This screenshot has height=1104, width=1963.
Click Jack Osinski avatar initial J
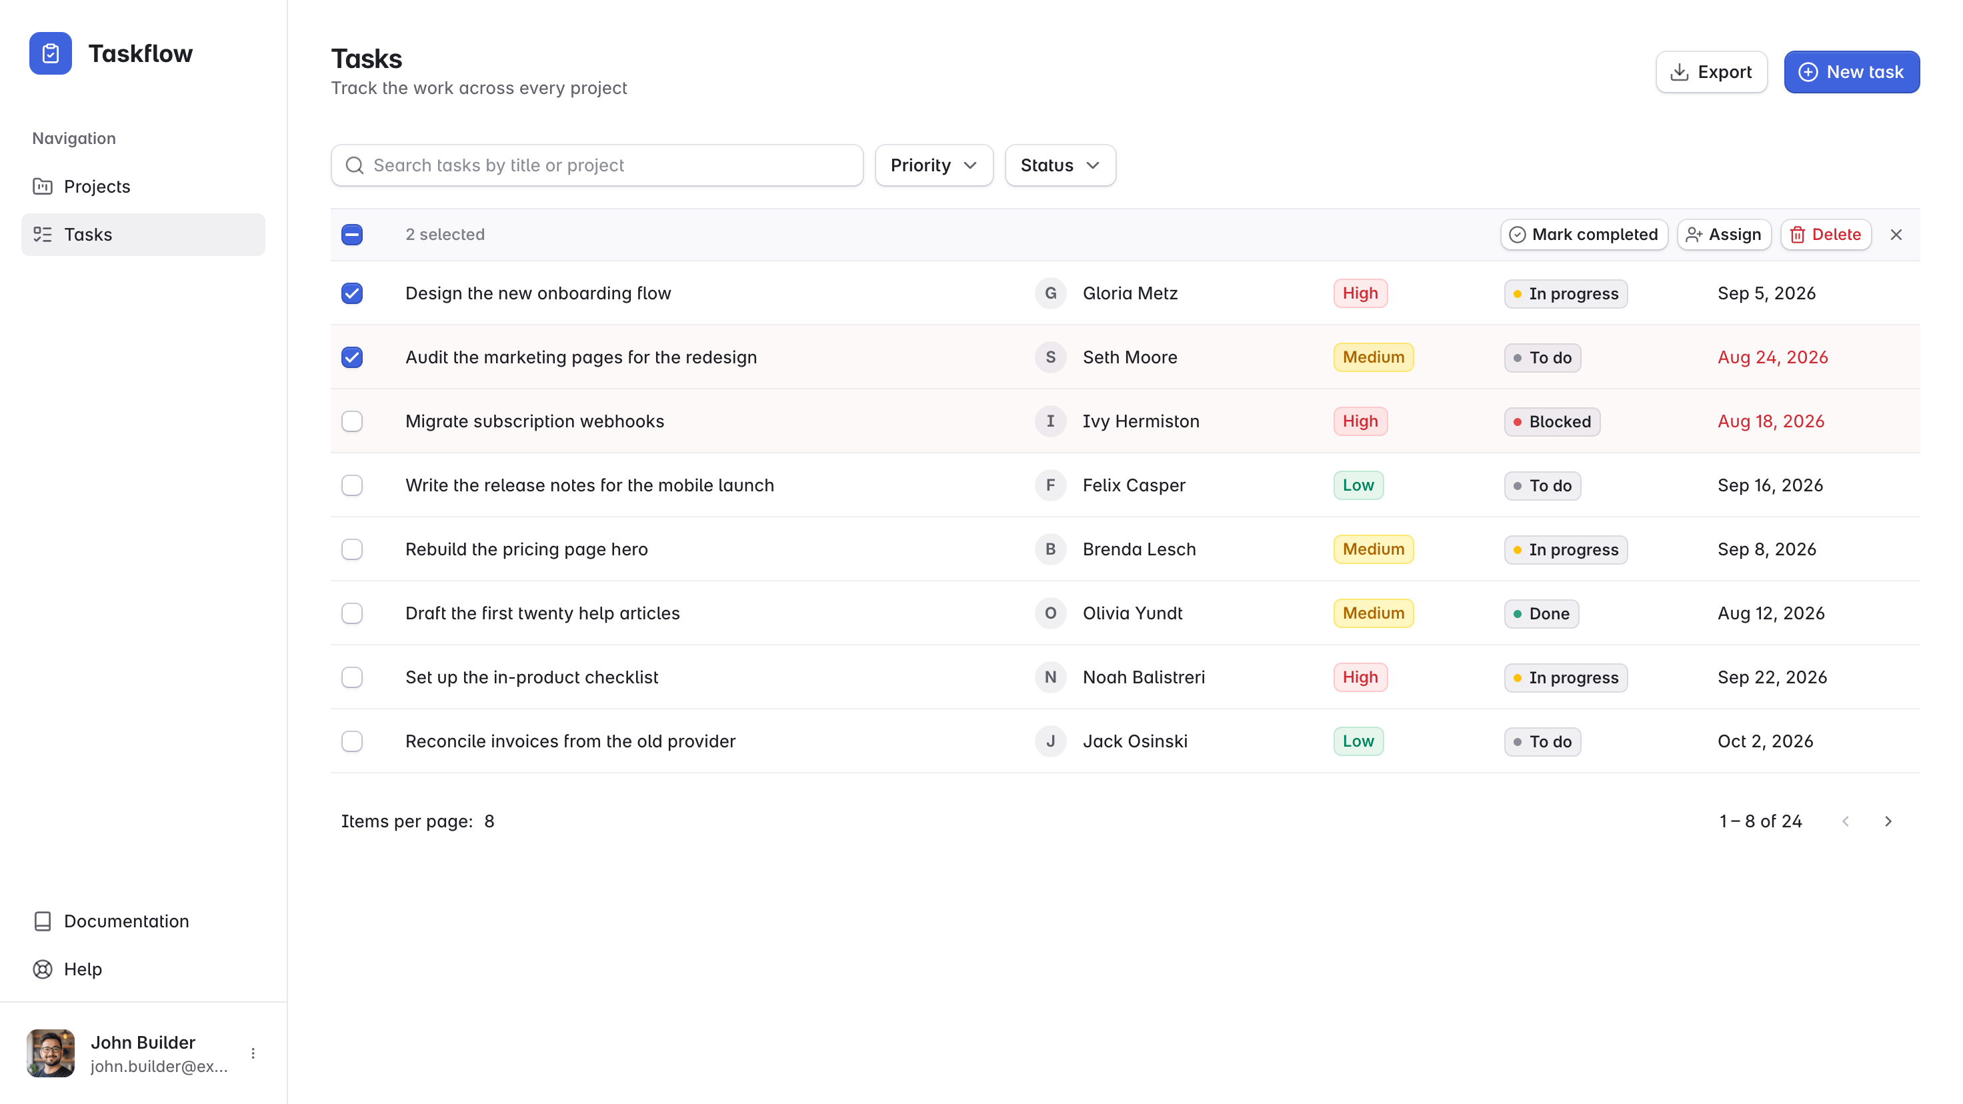(1050, 741)
